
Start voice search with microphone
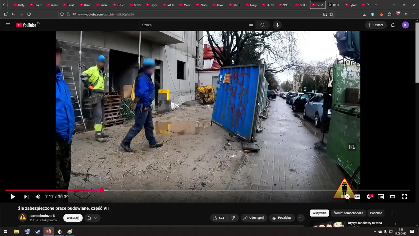coord(277,25)
